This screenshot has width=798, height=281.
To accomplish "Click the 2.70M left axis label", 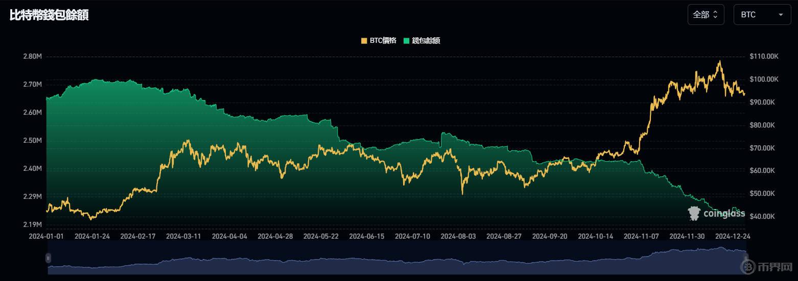I will tap(32, 84).
